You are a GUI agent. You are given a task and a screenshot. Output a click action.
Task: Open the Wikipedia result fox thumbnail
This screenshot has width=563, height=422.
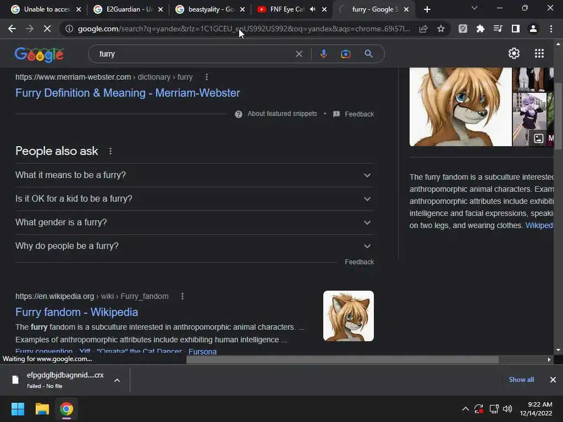(x=348, y=316)
